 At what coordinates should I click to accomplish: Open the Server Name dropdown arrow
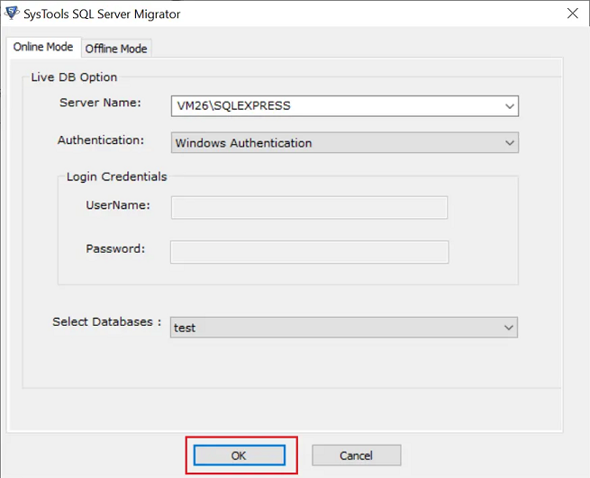[510, 106]
